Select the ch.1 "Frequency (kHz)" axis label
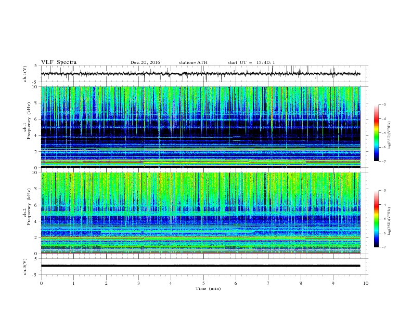The image size is (412, 318). click(x=29, y=121)
